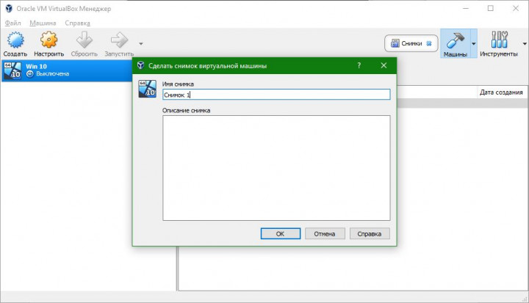Click the Windows 10 icon inside the dialog
Screen dimensions: 529x303
pos(148,89)
